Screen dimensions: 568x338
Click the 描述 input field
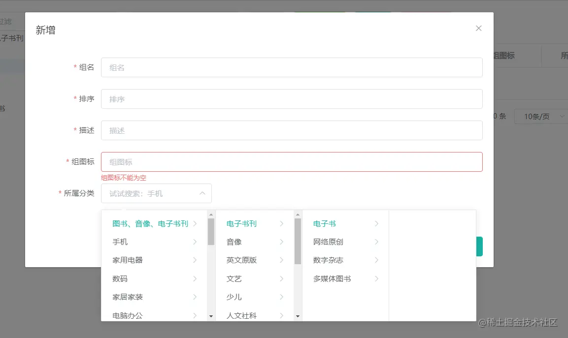click(292, 130)
